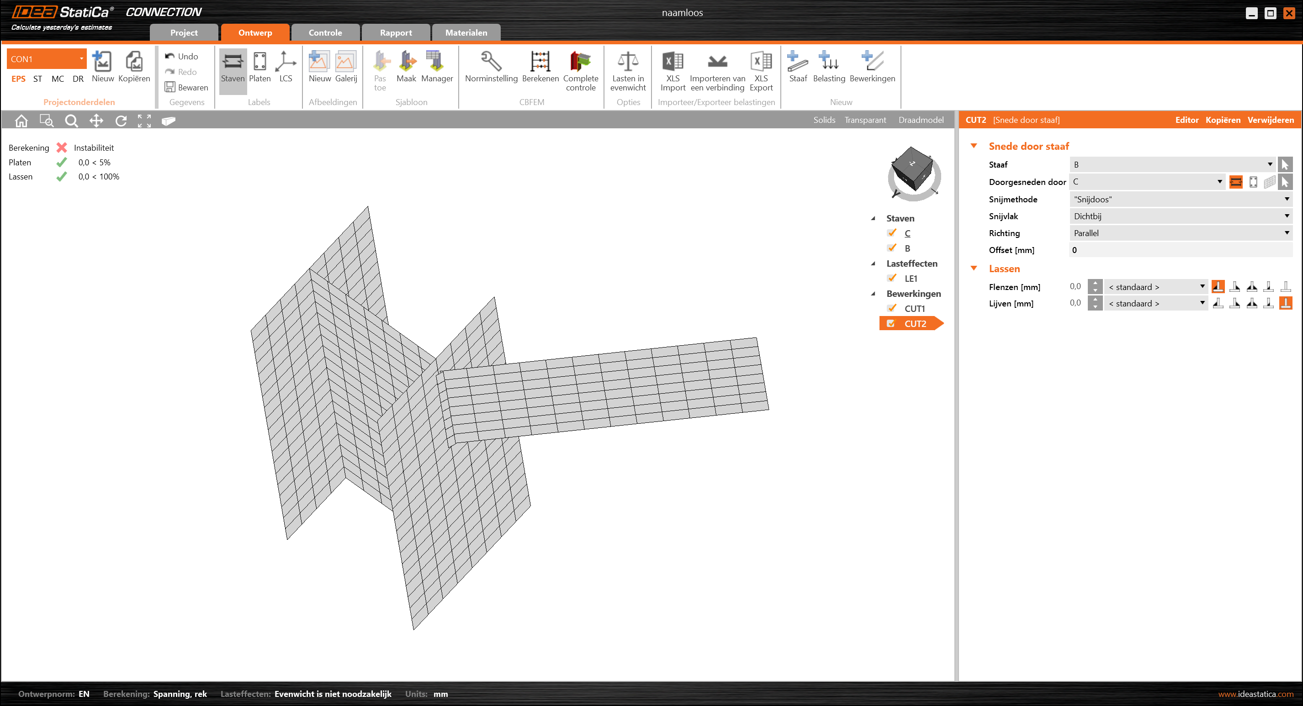Switch to the Controle tab
This screenshot has height=706, width=1303.
(x=325, y=33)
